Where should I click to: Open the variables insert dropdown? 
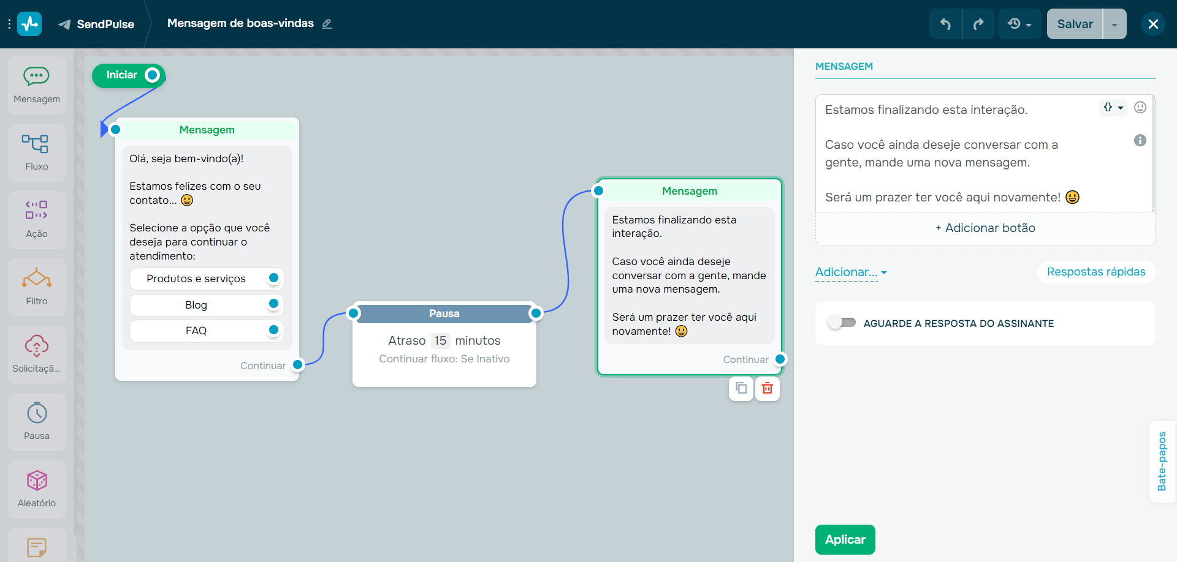click(1113, 108)
